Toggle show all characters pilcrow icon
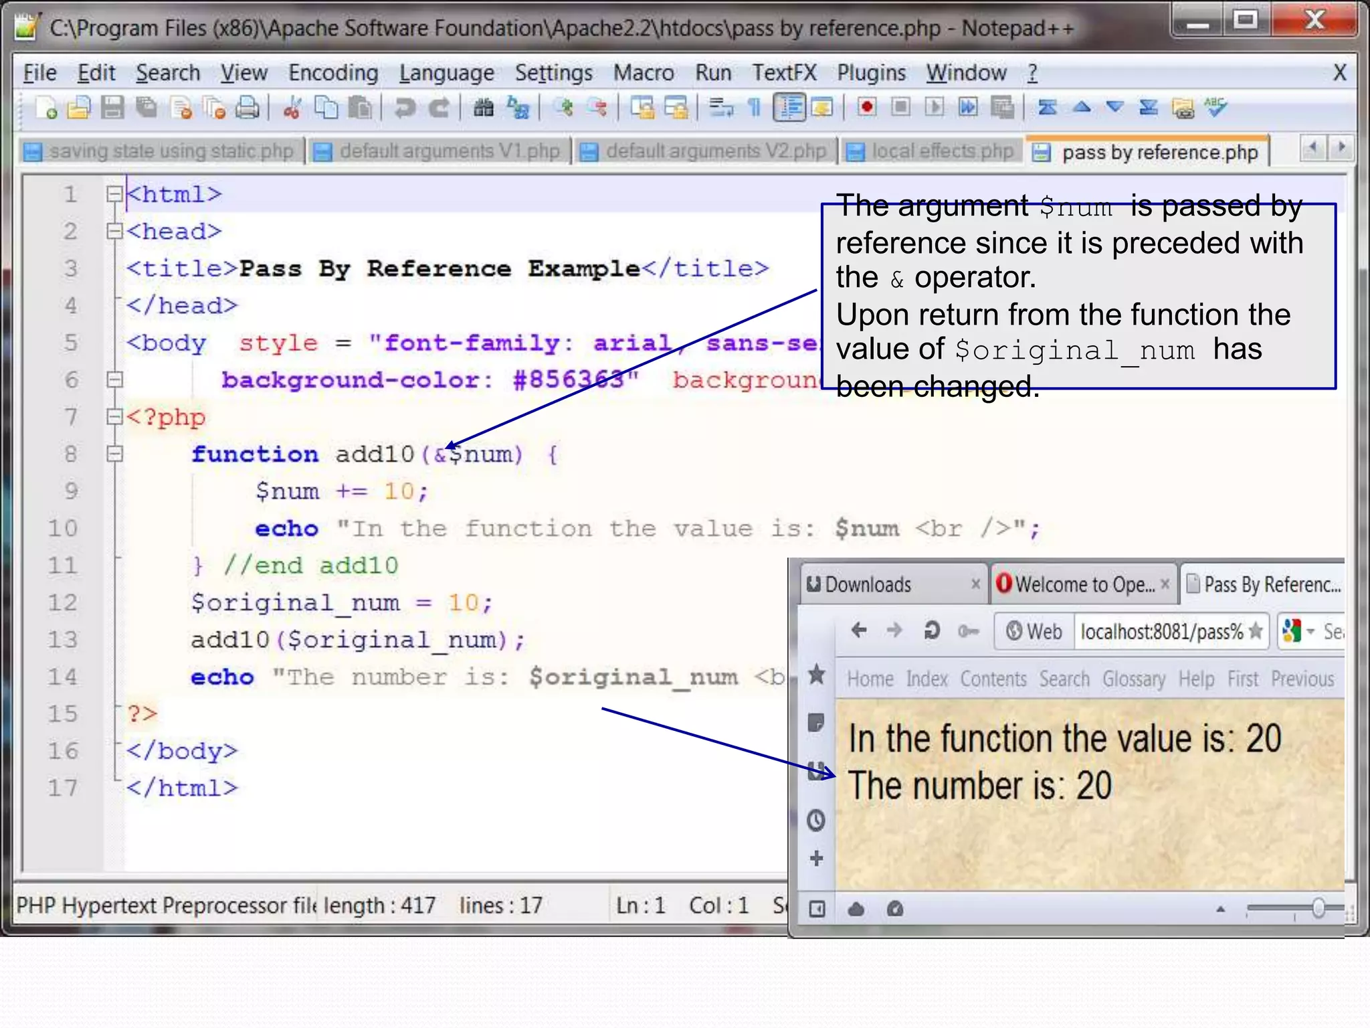This screenshot has height=1028, width=1370. [x=755, y=108]
